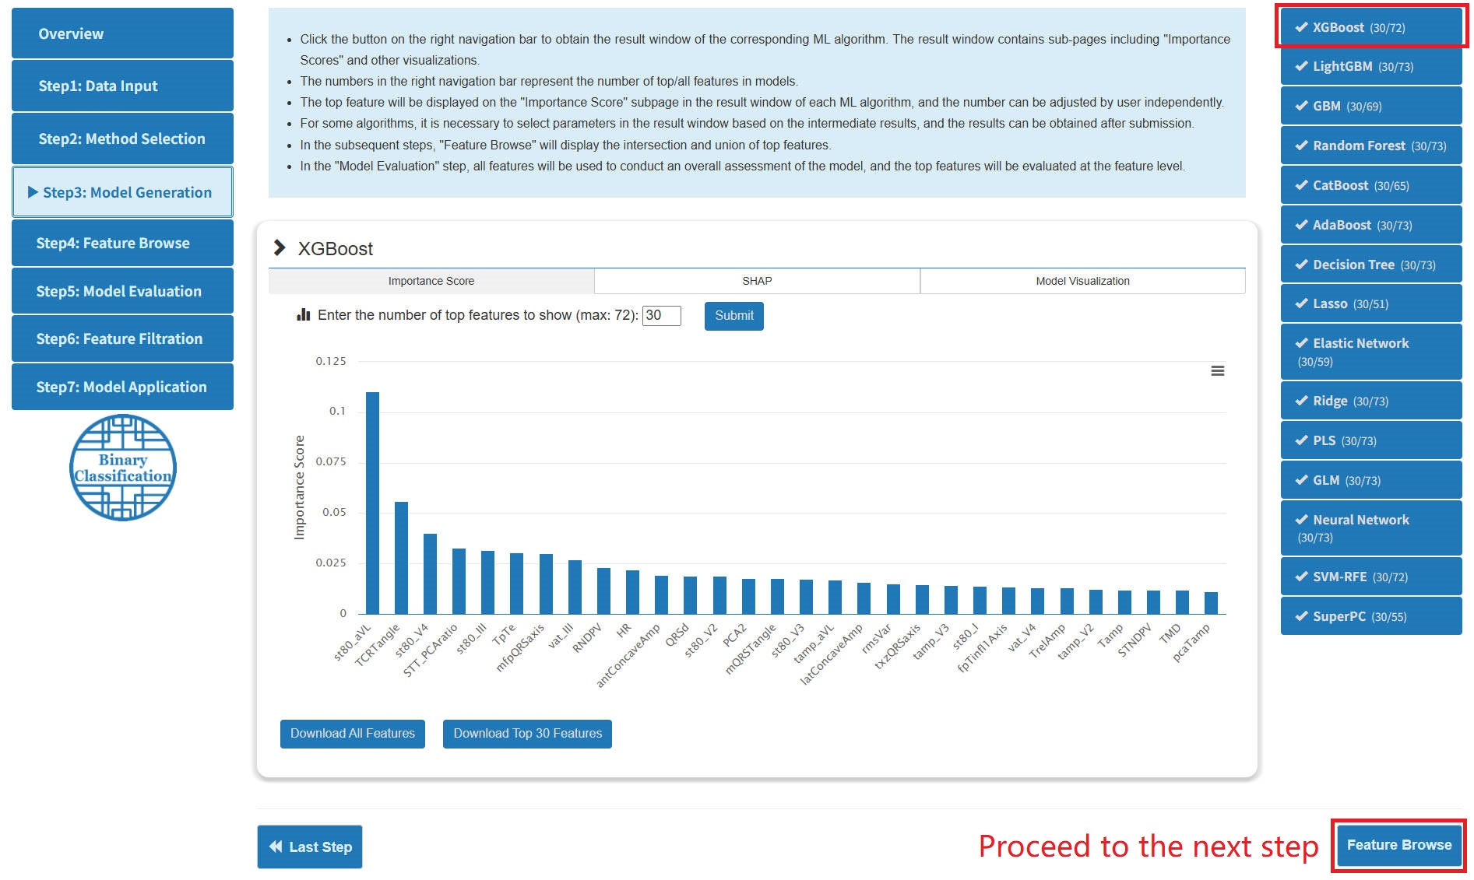
Task: Download the Top 30 Features
Action: click(x=527, y=734)
